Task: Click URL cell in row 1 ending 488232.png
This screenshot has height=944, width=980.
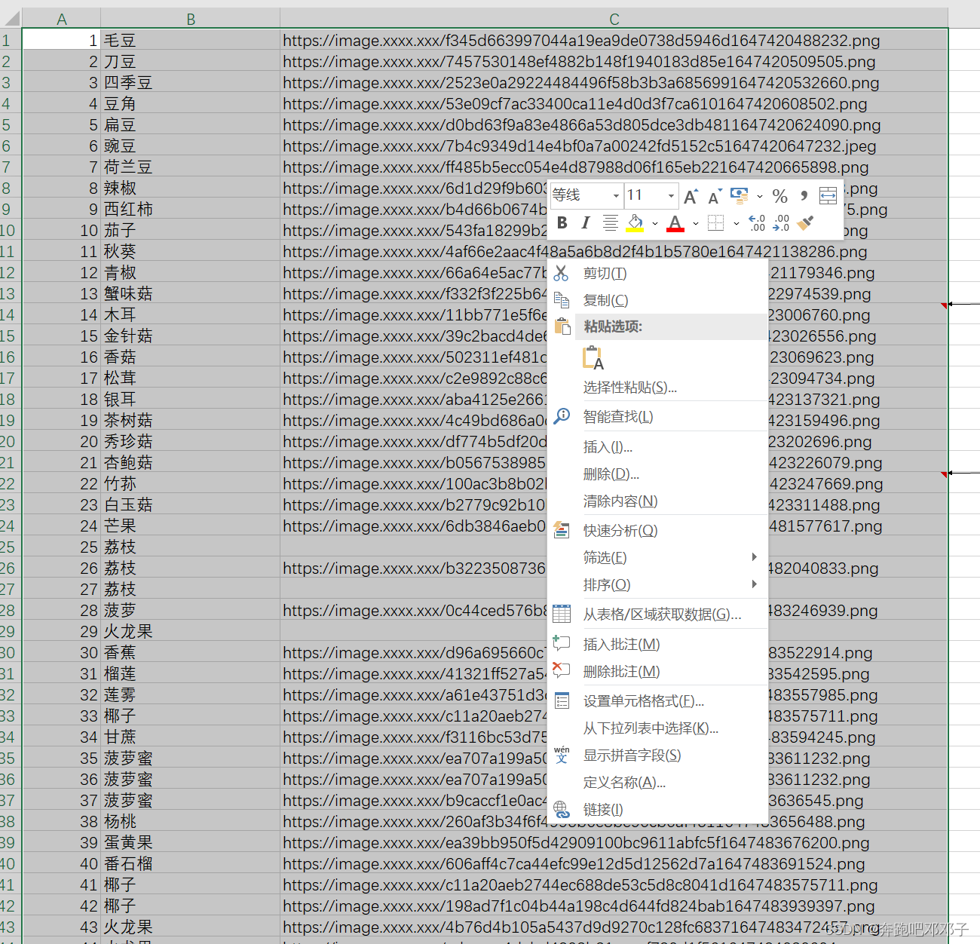Action: click(x=614, y=40)
